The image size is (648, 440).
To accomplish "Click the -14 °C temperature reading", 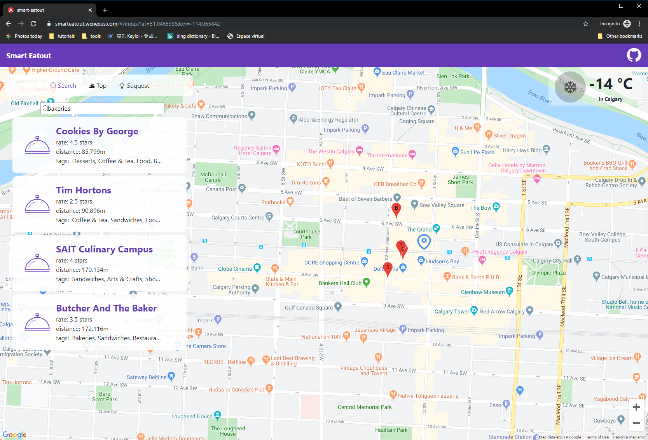I will pyautogui.click(x=611, y=83).
